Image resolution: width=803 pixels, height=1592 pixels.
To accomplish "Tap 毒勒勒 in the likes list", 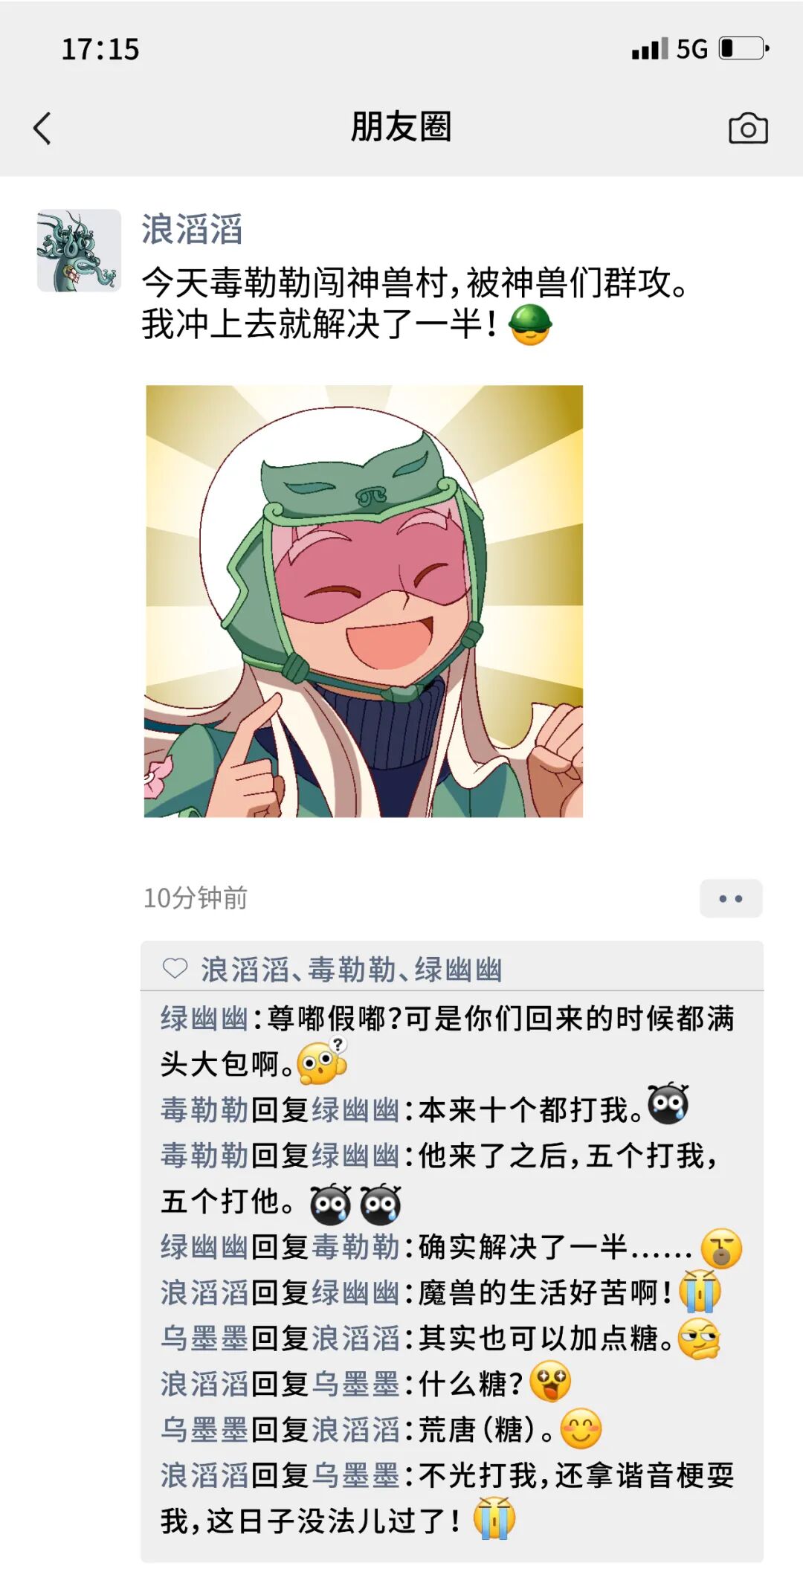I will coord(352,970).
